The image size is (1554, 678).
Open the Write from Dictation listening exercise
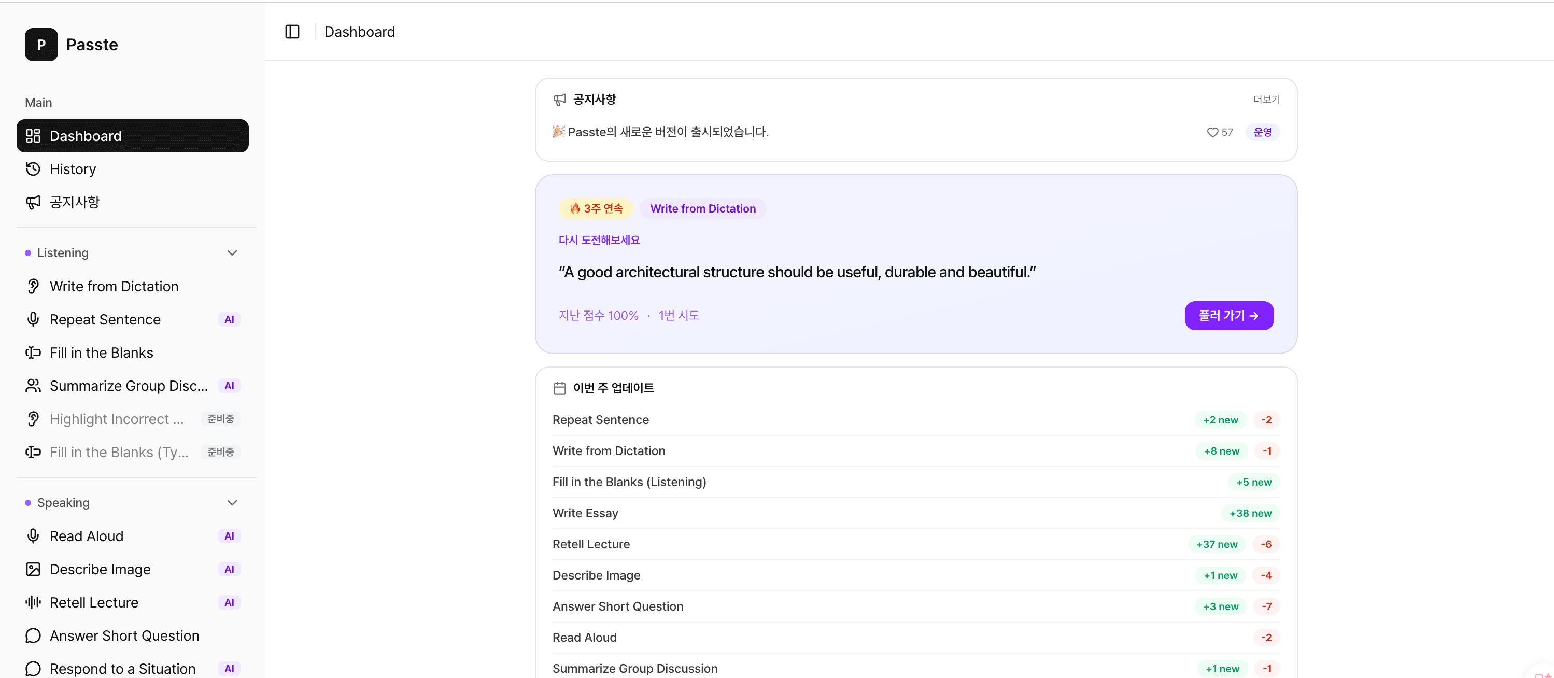(114, 286)
